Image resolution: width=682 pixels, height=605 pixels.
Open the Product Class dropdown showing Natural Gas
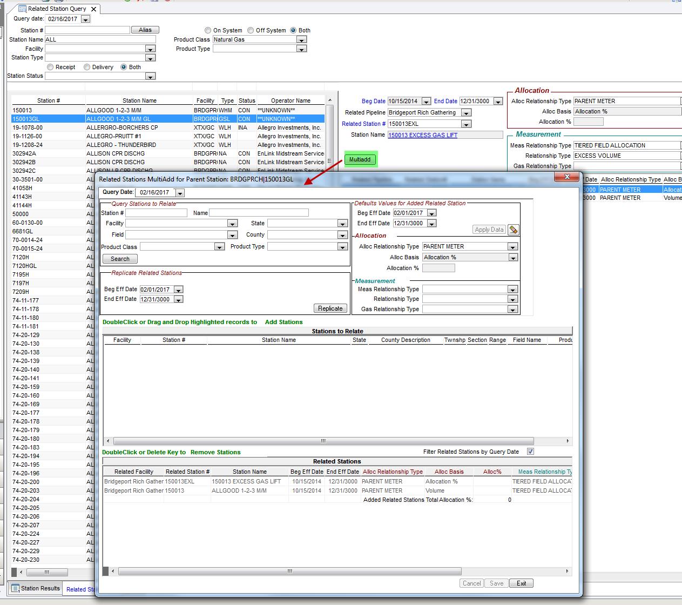point(302,39)
